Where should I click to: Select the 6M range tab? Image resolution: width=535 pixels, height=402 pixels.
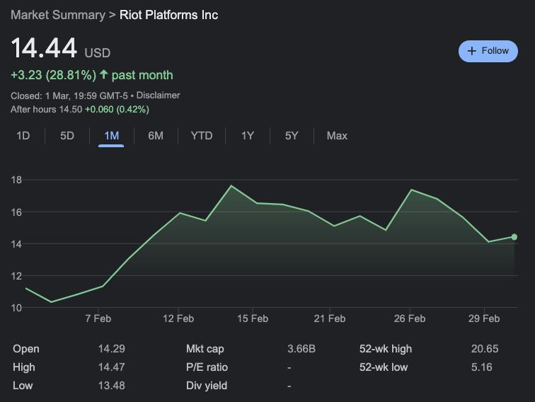coord(156,136)
